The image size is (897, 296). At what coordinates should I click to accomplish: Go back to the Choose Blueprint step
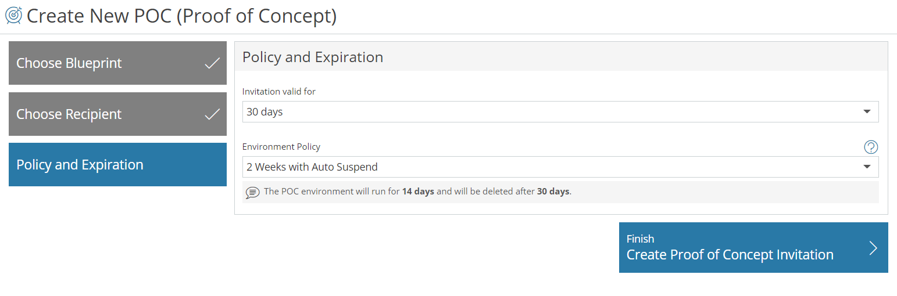[117, 63]
